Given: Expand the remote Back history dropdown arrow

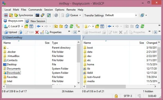Looking at the screenshot, I should (113, 26).
